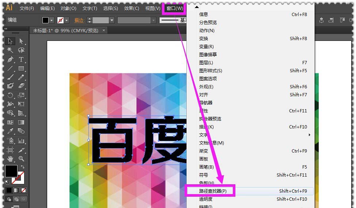Image resolution: width=356 pixels, height=208 pixels.
Task: Select the Slice tool
Action: [21, 150]
